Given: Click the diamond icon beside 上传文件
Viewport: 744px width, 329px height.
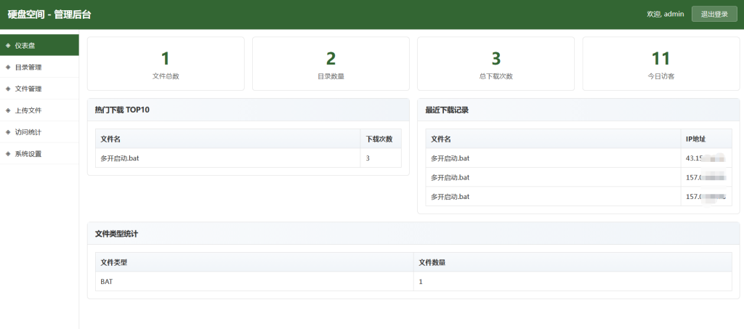Looking at the screenshot, I should [x=8, y=110].
